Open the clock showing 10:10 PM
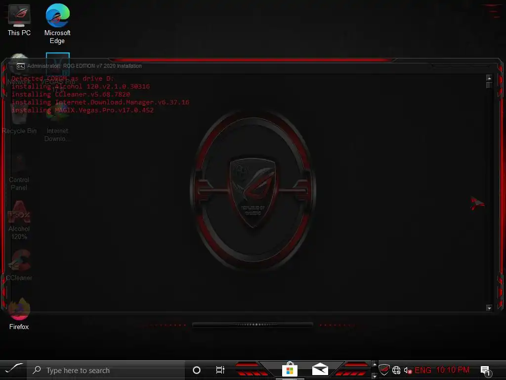 (453, 370)
